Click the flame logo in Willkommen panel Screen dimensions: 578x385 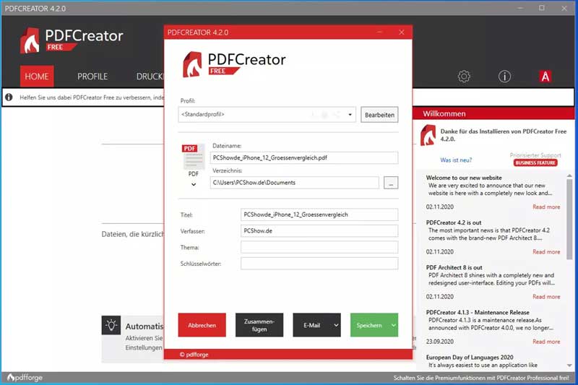428,135
